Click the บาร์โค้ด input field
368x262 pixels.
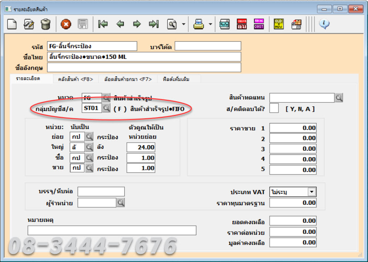point(208,46)
